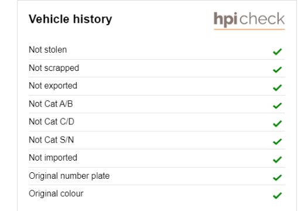The height and width of the screenshot is (211, 298).
Task: Click the checkmark beside Original colour
Action: tap(277, 195)
